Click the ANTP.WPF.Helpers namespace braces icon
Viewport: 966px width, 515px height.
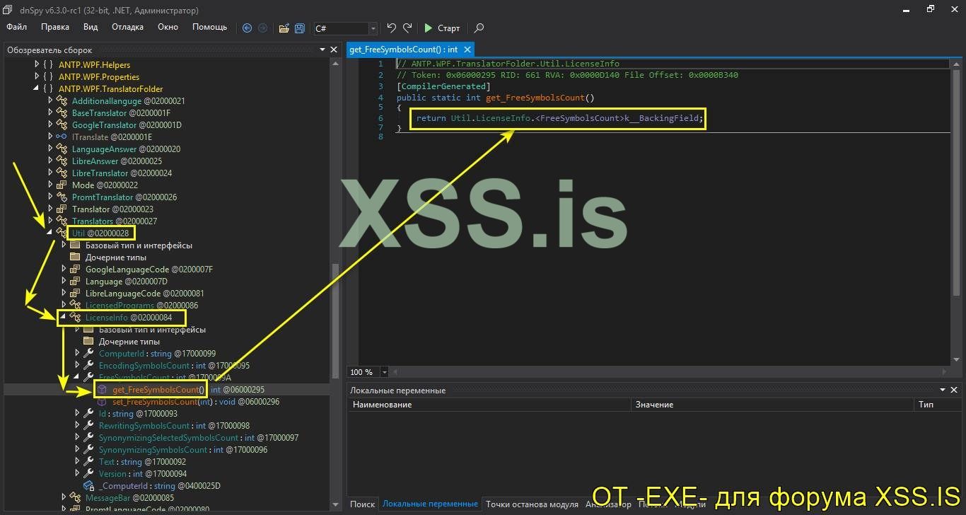point(47,65)
